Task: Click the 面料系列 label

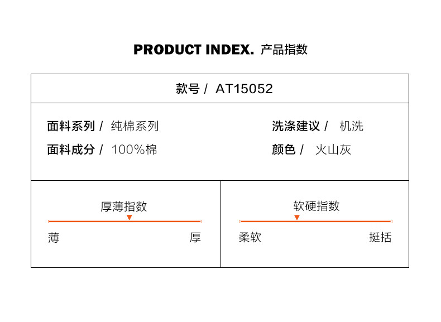Action: click(71, 126)
